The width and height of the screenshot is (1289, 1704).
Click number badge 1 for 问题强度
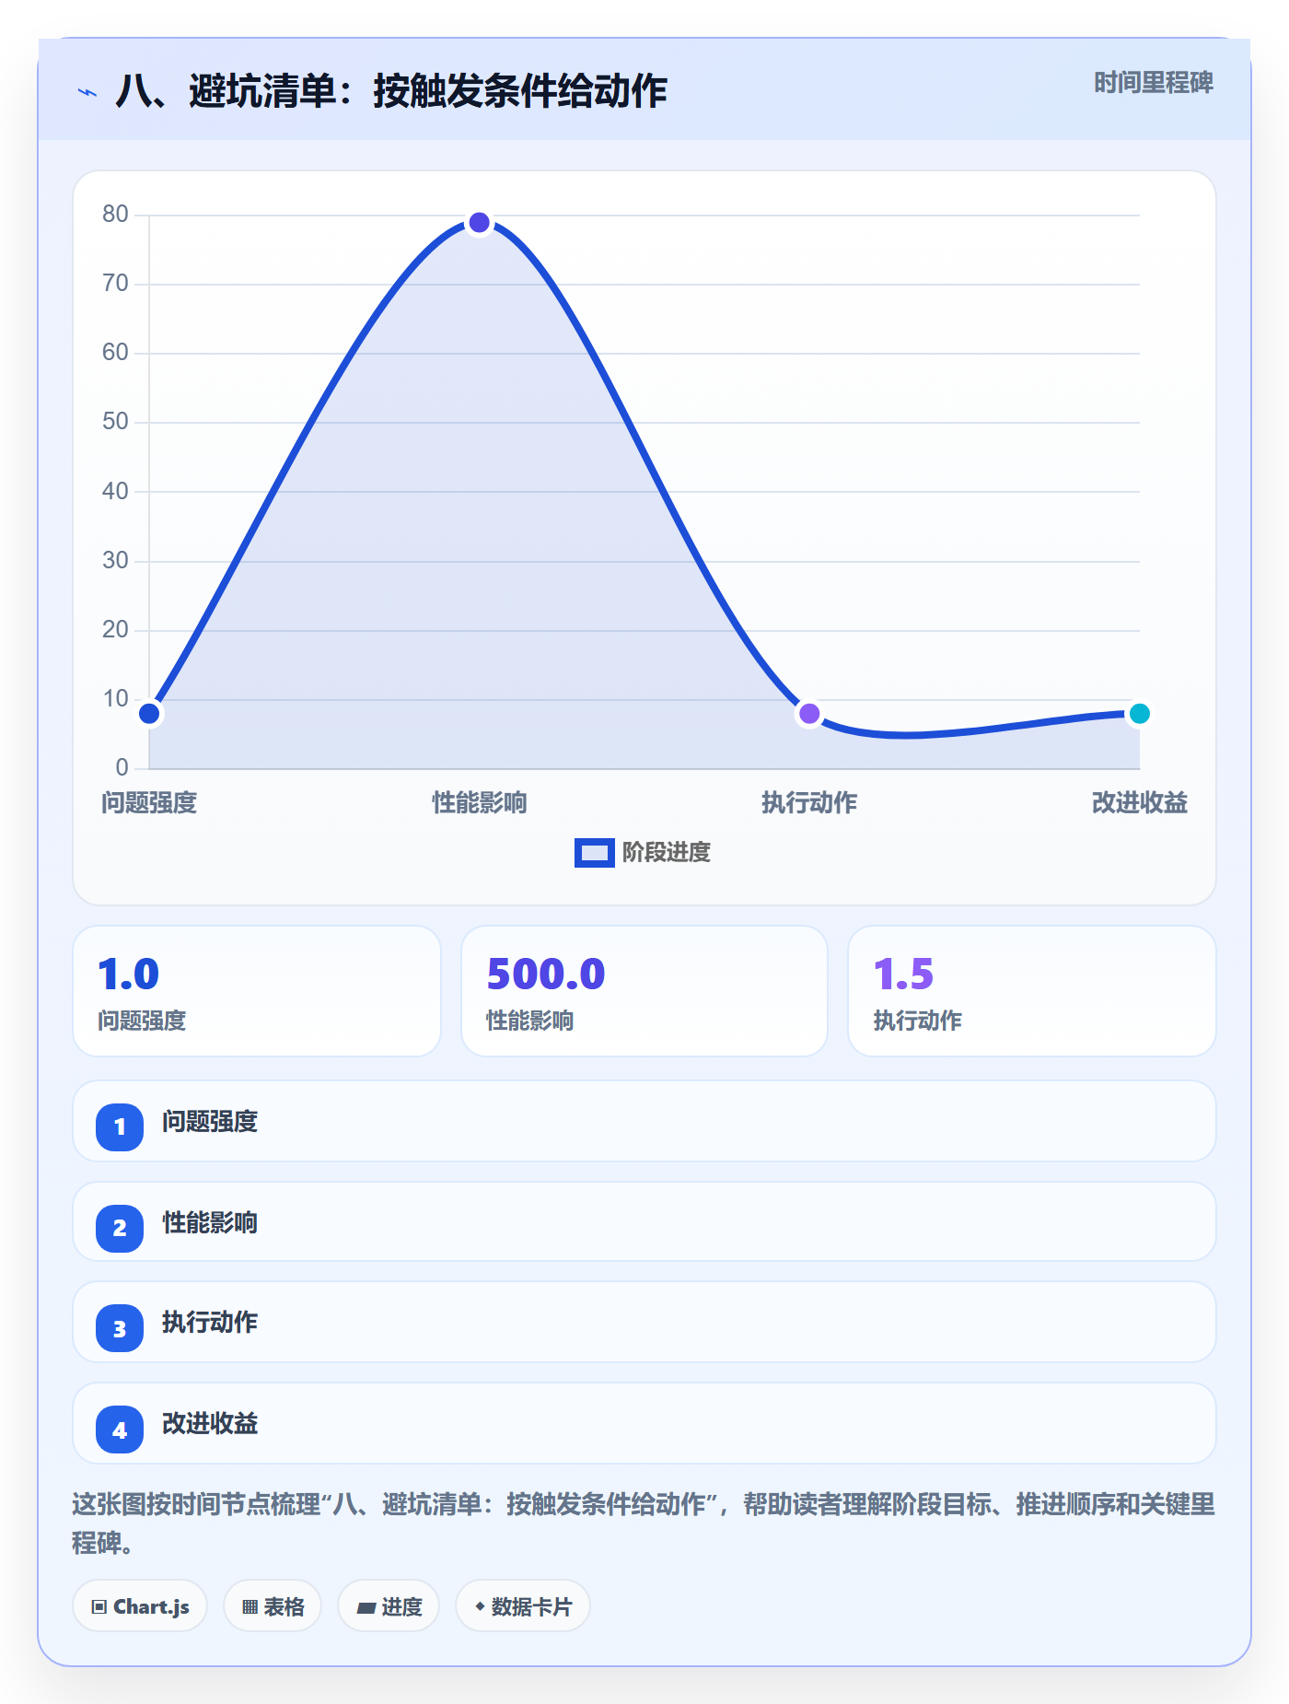tap(120, 1126)
